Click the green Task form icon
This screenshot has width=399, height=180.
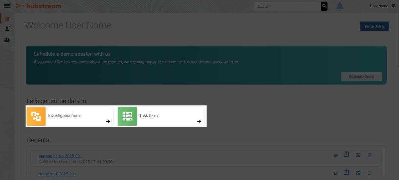127,116
